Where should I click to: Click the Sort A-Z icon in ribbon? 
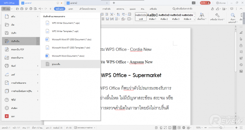click(118, 14)
